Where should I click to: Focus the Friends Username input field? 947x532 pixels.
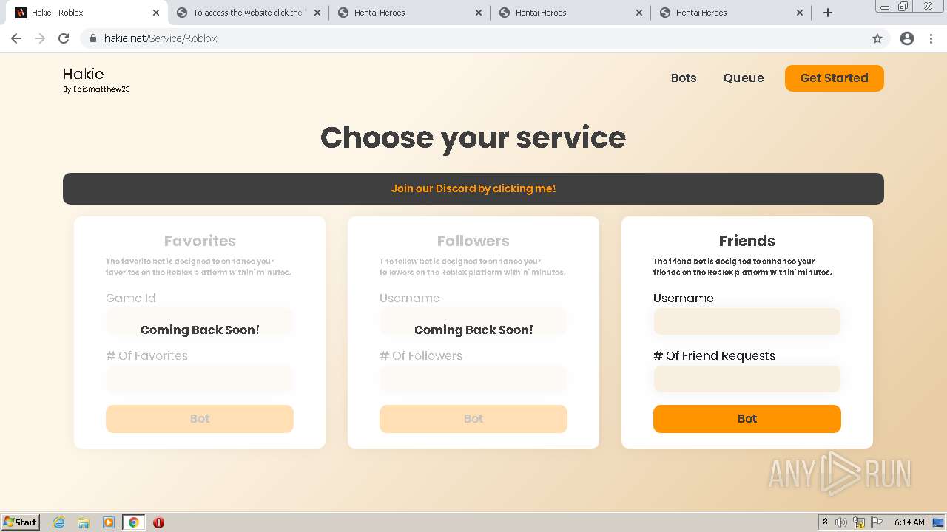click(x=747, y=321)
